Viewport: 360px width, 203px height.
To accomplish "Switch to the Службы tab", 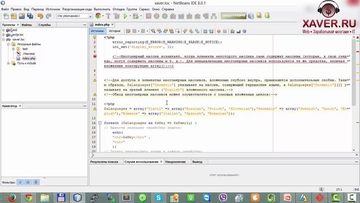I will click(x=44, y=25).
